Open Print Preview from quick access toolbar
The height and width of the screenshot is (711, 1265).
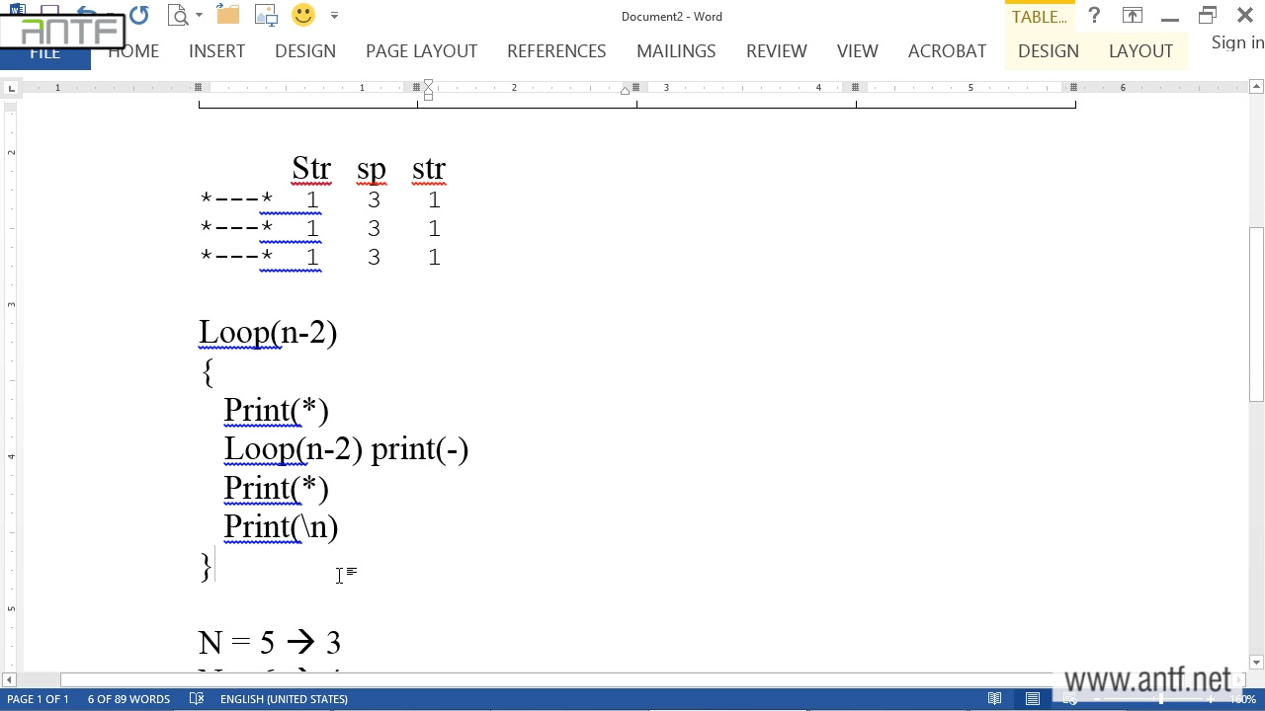pyautogui.click(x=178, y=16)
